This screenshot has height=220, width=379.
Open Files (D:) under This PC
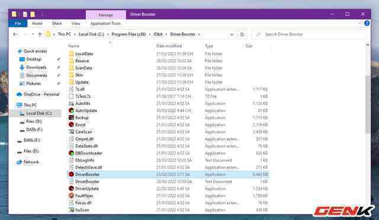pos(31,121)
